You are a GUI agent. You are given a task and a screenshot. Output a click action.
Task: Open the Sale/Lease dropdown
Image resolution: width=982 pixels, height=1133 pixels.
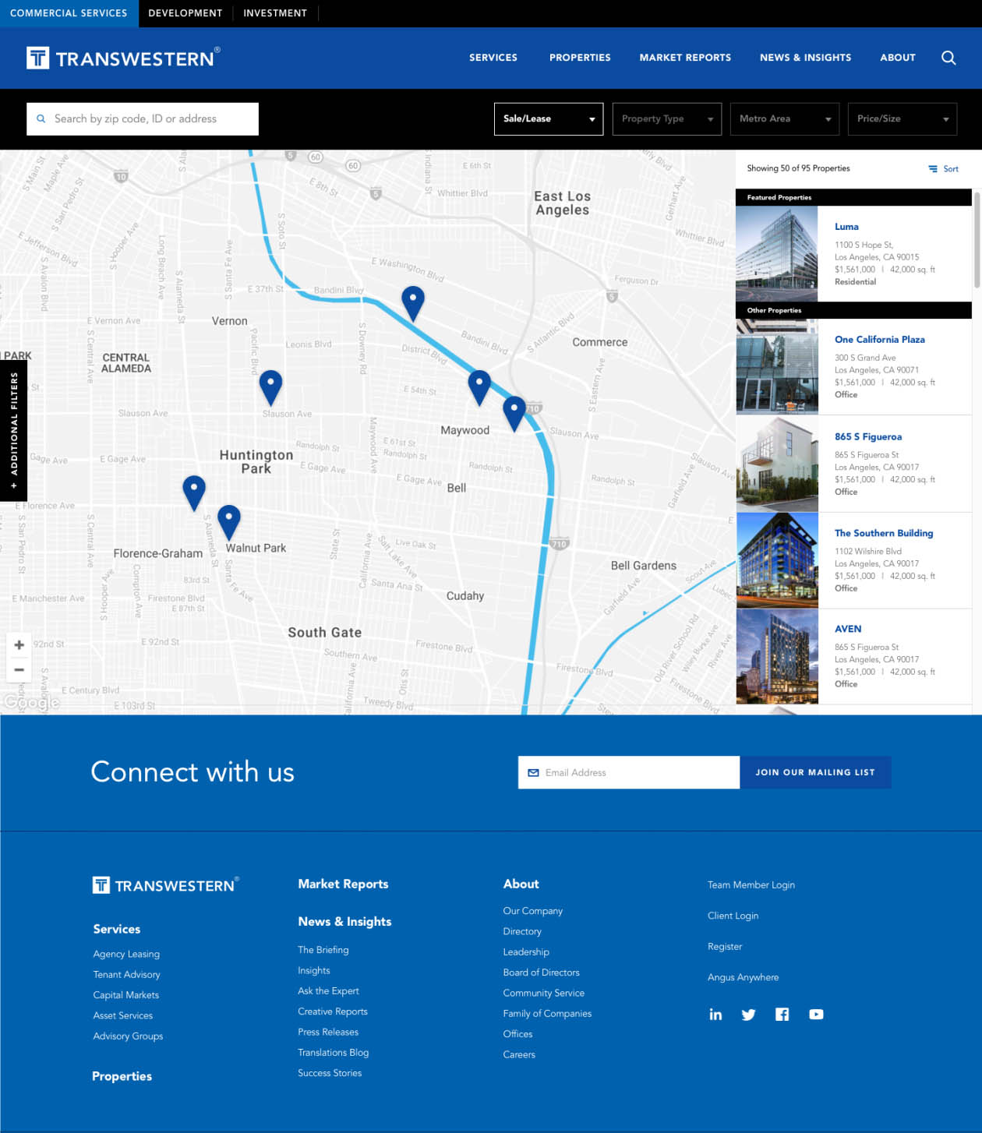(x=549, y=119)
